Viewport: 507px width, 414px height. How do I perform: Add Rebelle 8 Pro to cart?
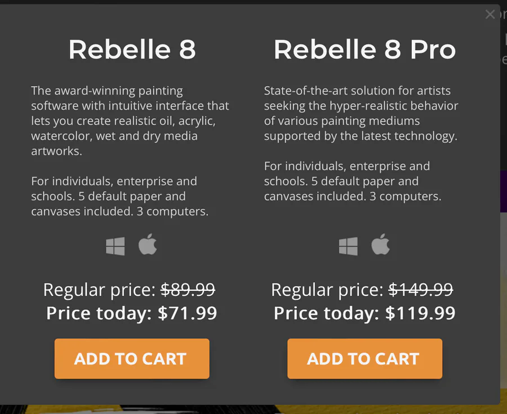click(x=364, y=359)
